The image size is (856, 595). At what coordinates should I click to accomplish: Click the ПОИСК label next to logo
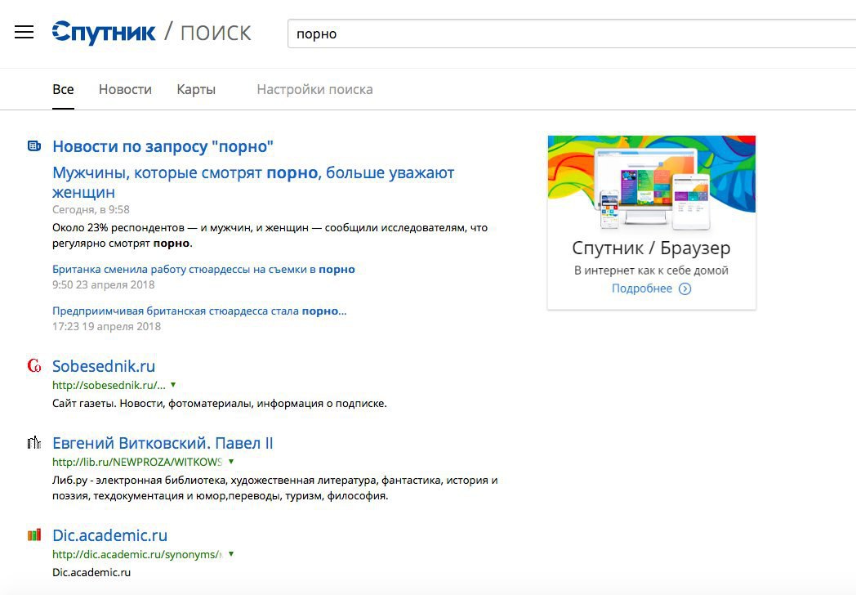(216, 34)
